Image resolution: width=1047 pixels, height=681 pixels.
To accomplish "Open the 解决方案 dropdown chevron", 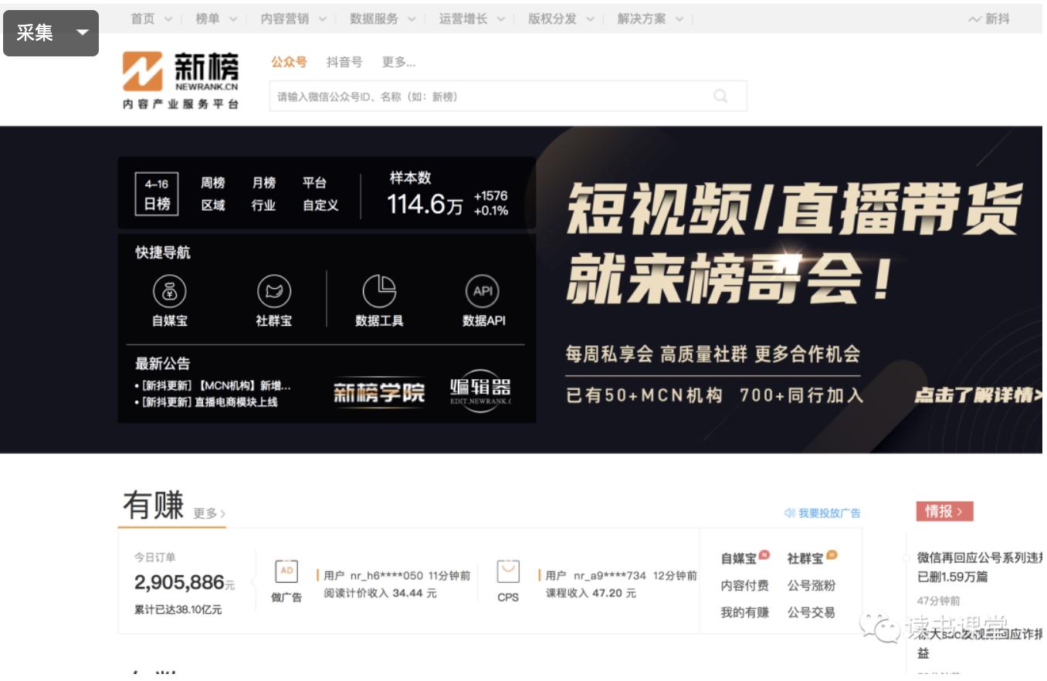I will tap(678, 19).
